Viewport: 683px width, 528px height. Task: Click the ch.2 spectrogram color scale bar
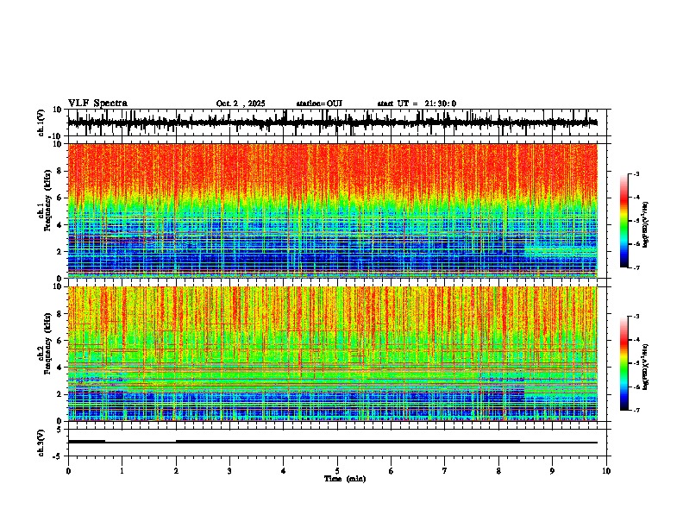[623, 363]
